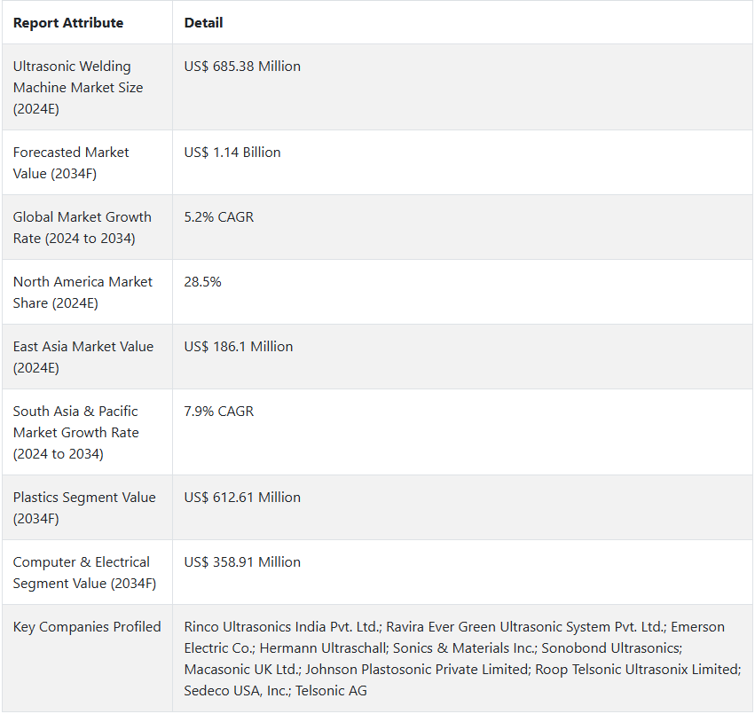This screenshot has height=714, width=755.
Task: Select the 'US$ 685.38 Million' cell
Action: (242, 67)
